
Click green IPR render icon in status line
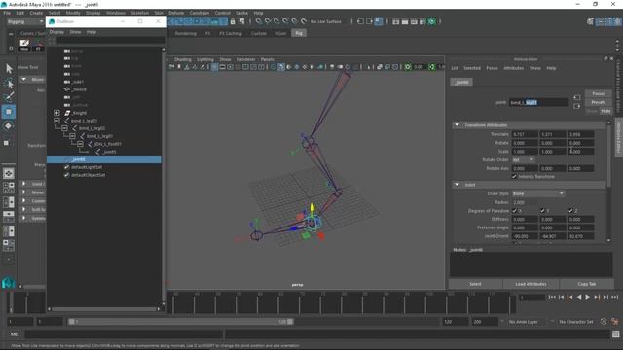point(432,21)
